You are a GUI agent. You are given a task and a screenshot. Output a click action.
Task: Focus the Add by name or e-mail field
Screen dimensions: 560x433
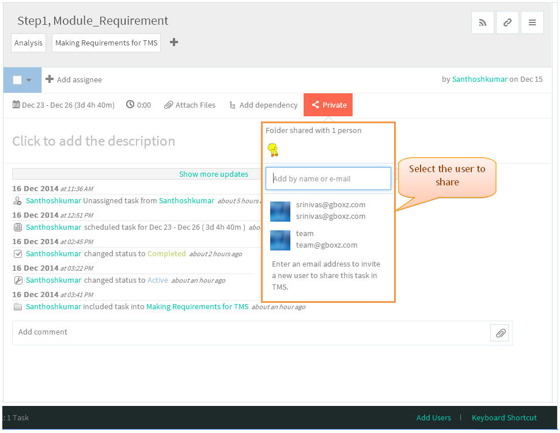(328, 178)
